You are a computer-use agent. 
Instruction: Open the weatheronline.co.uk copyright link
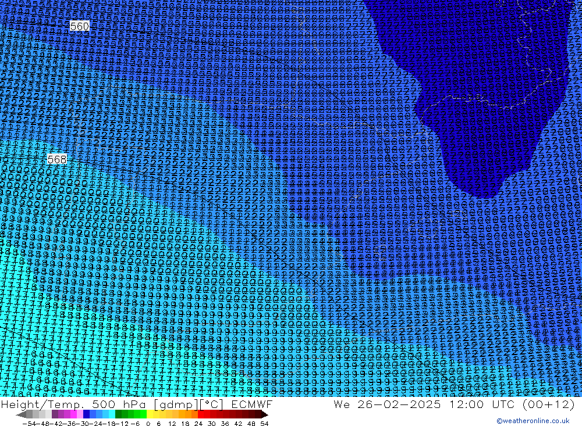[x=533, y=421]
